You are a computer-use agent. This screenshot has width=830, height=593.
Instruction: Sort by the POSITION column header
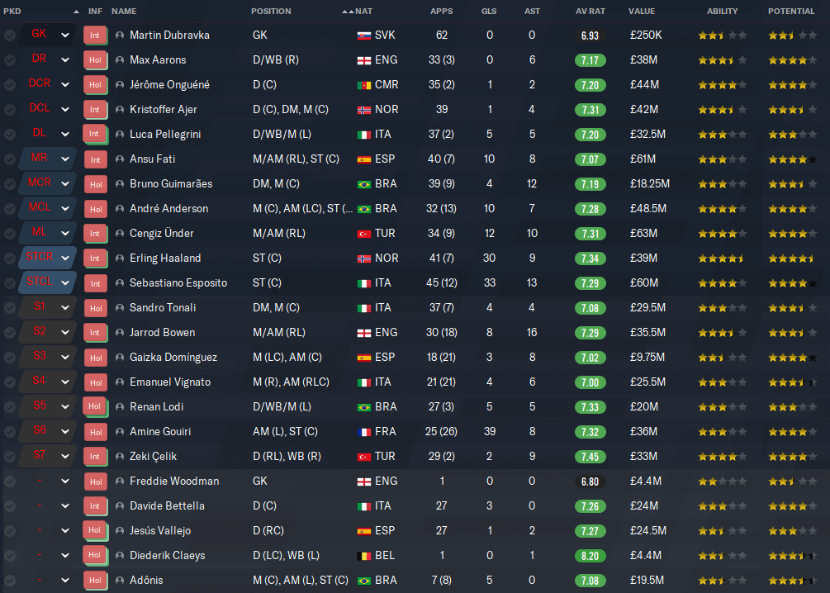pyautogui.click(x=271, y=11)
